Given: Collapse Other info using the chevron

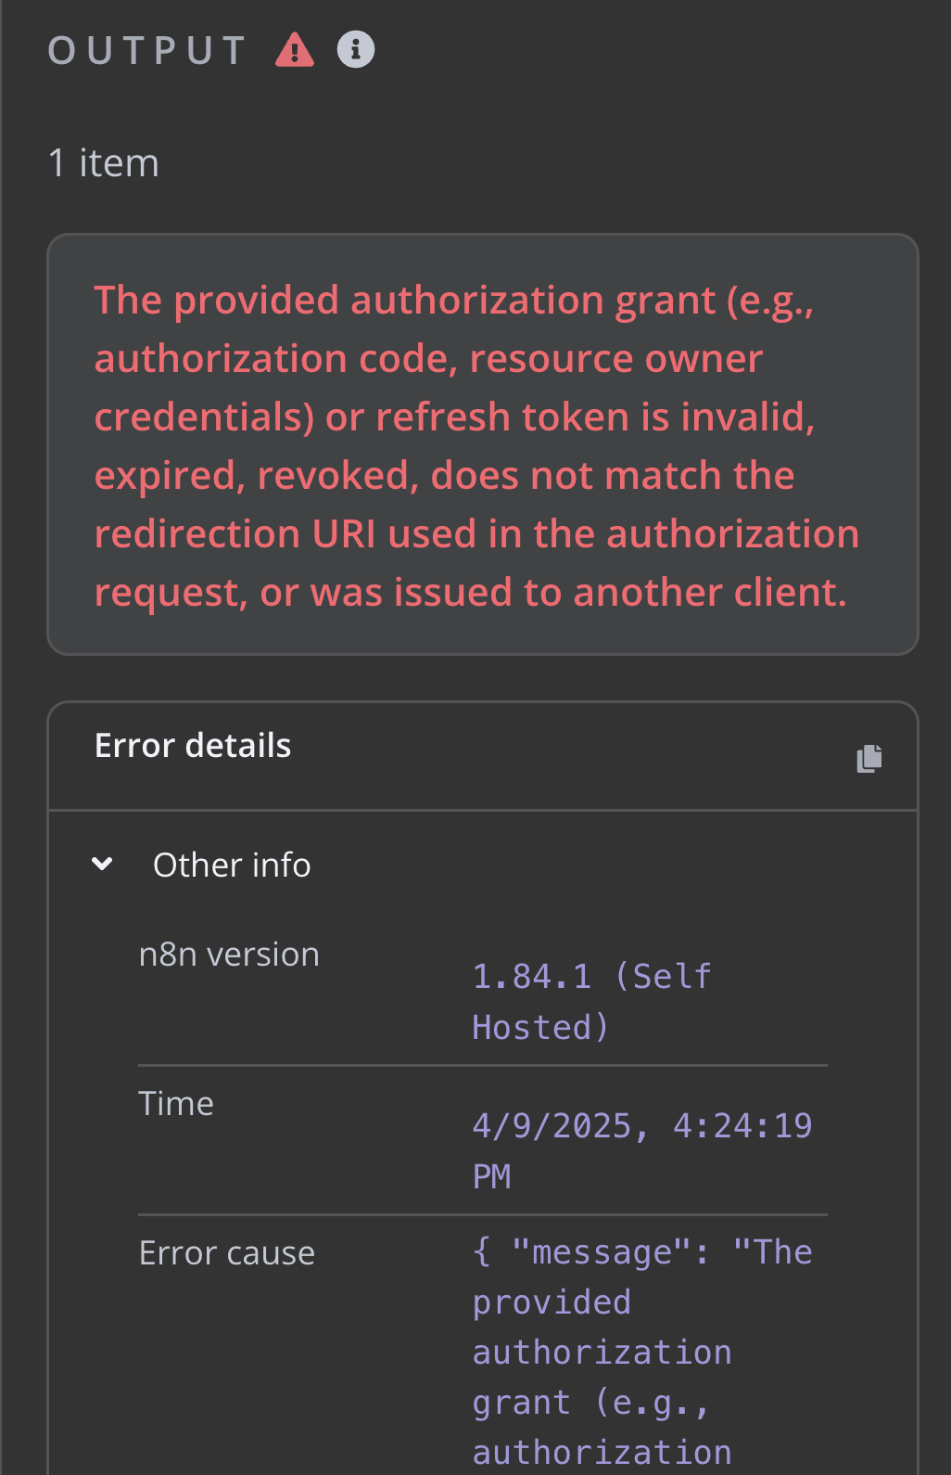Looking at the screenshot, I should (x=102, y=865).
